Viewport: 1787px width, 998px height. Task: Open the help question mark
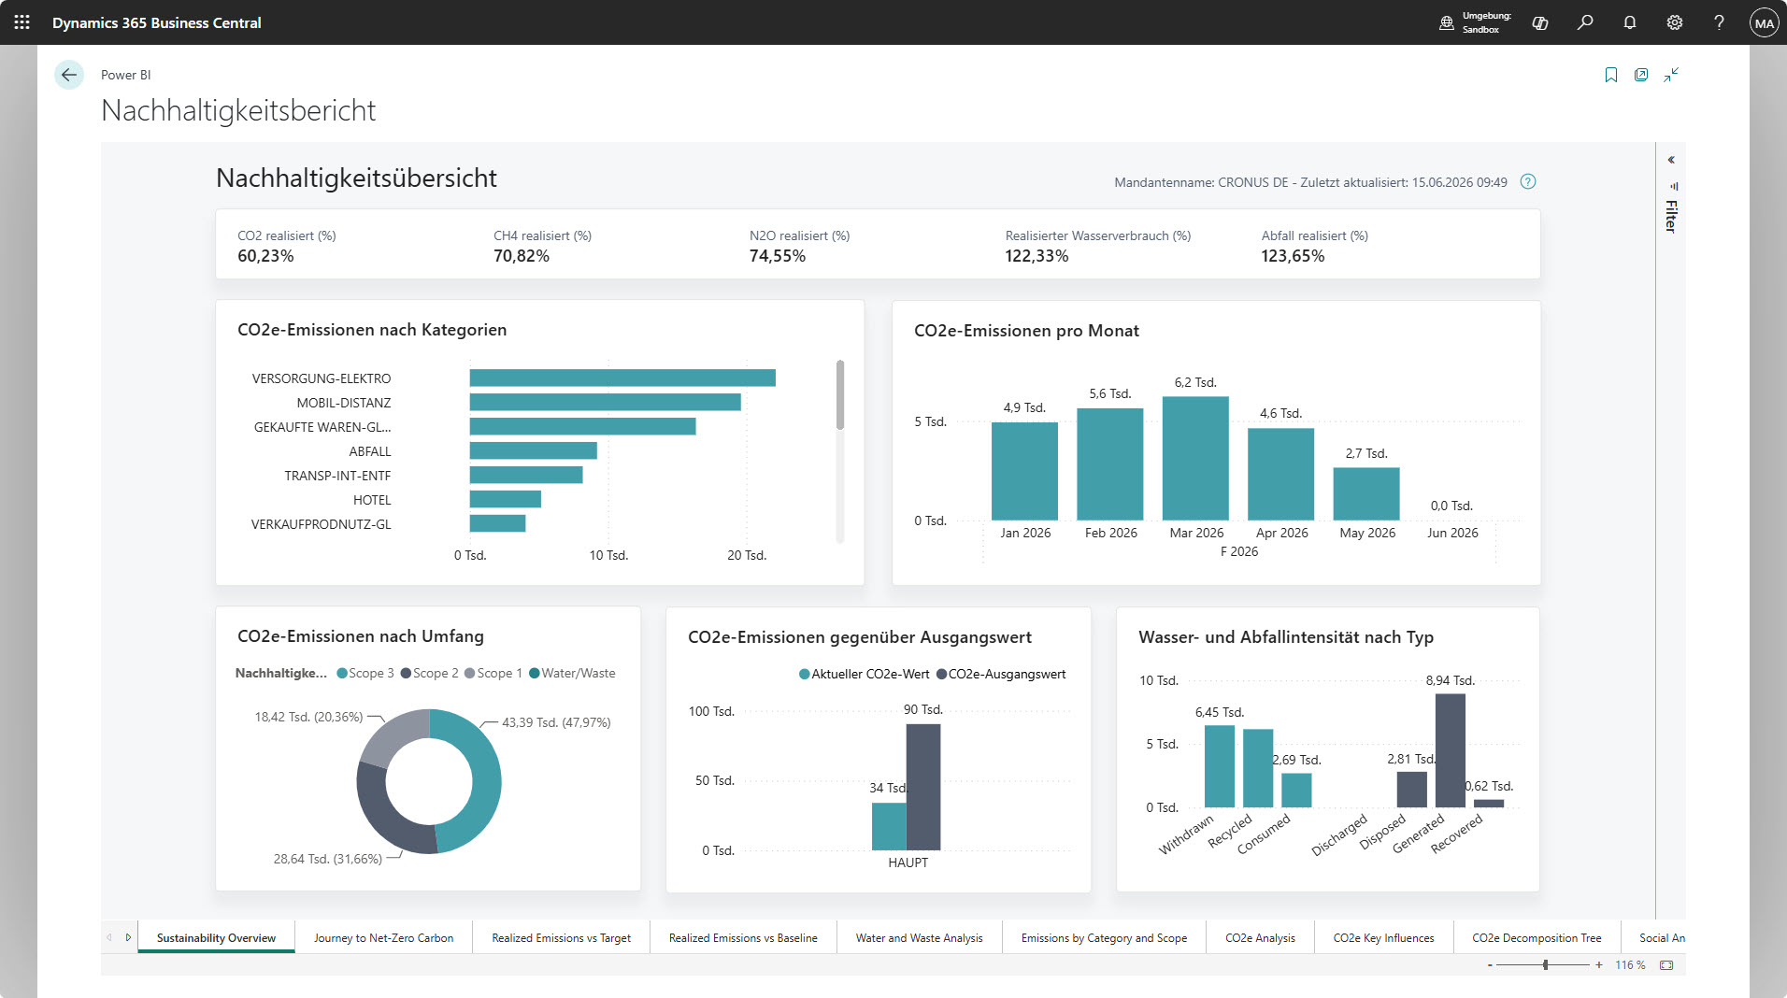click(x=1719, y=22)
